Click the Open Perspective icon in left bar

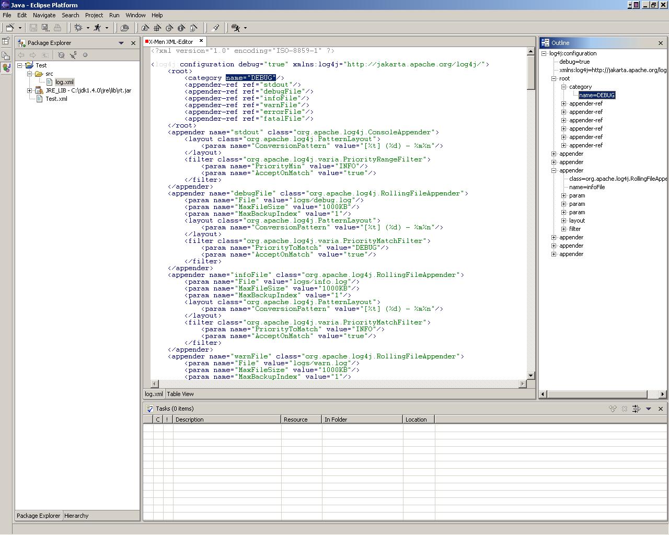coord(6,41)
